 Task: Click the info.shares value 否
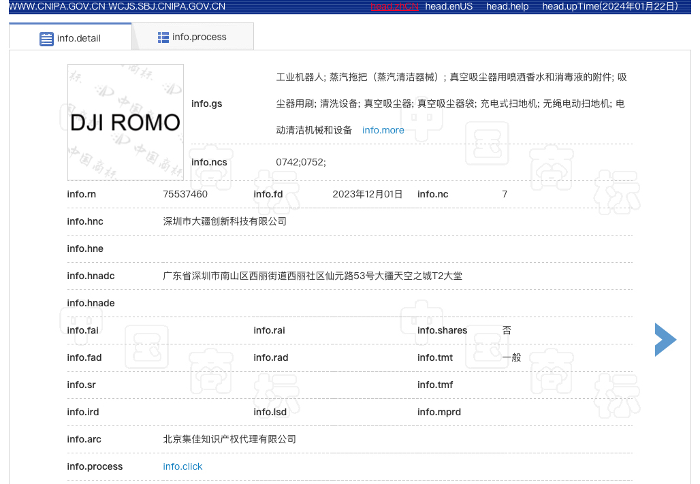tap(507, 330)
